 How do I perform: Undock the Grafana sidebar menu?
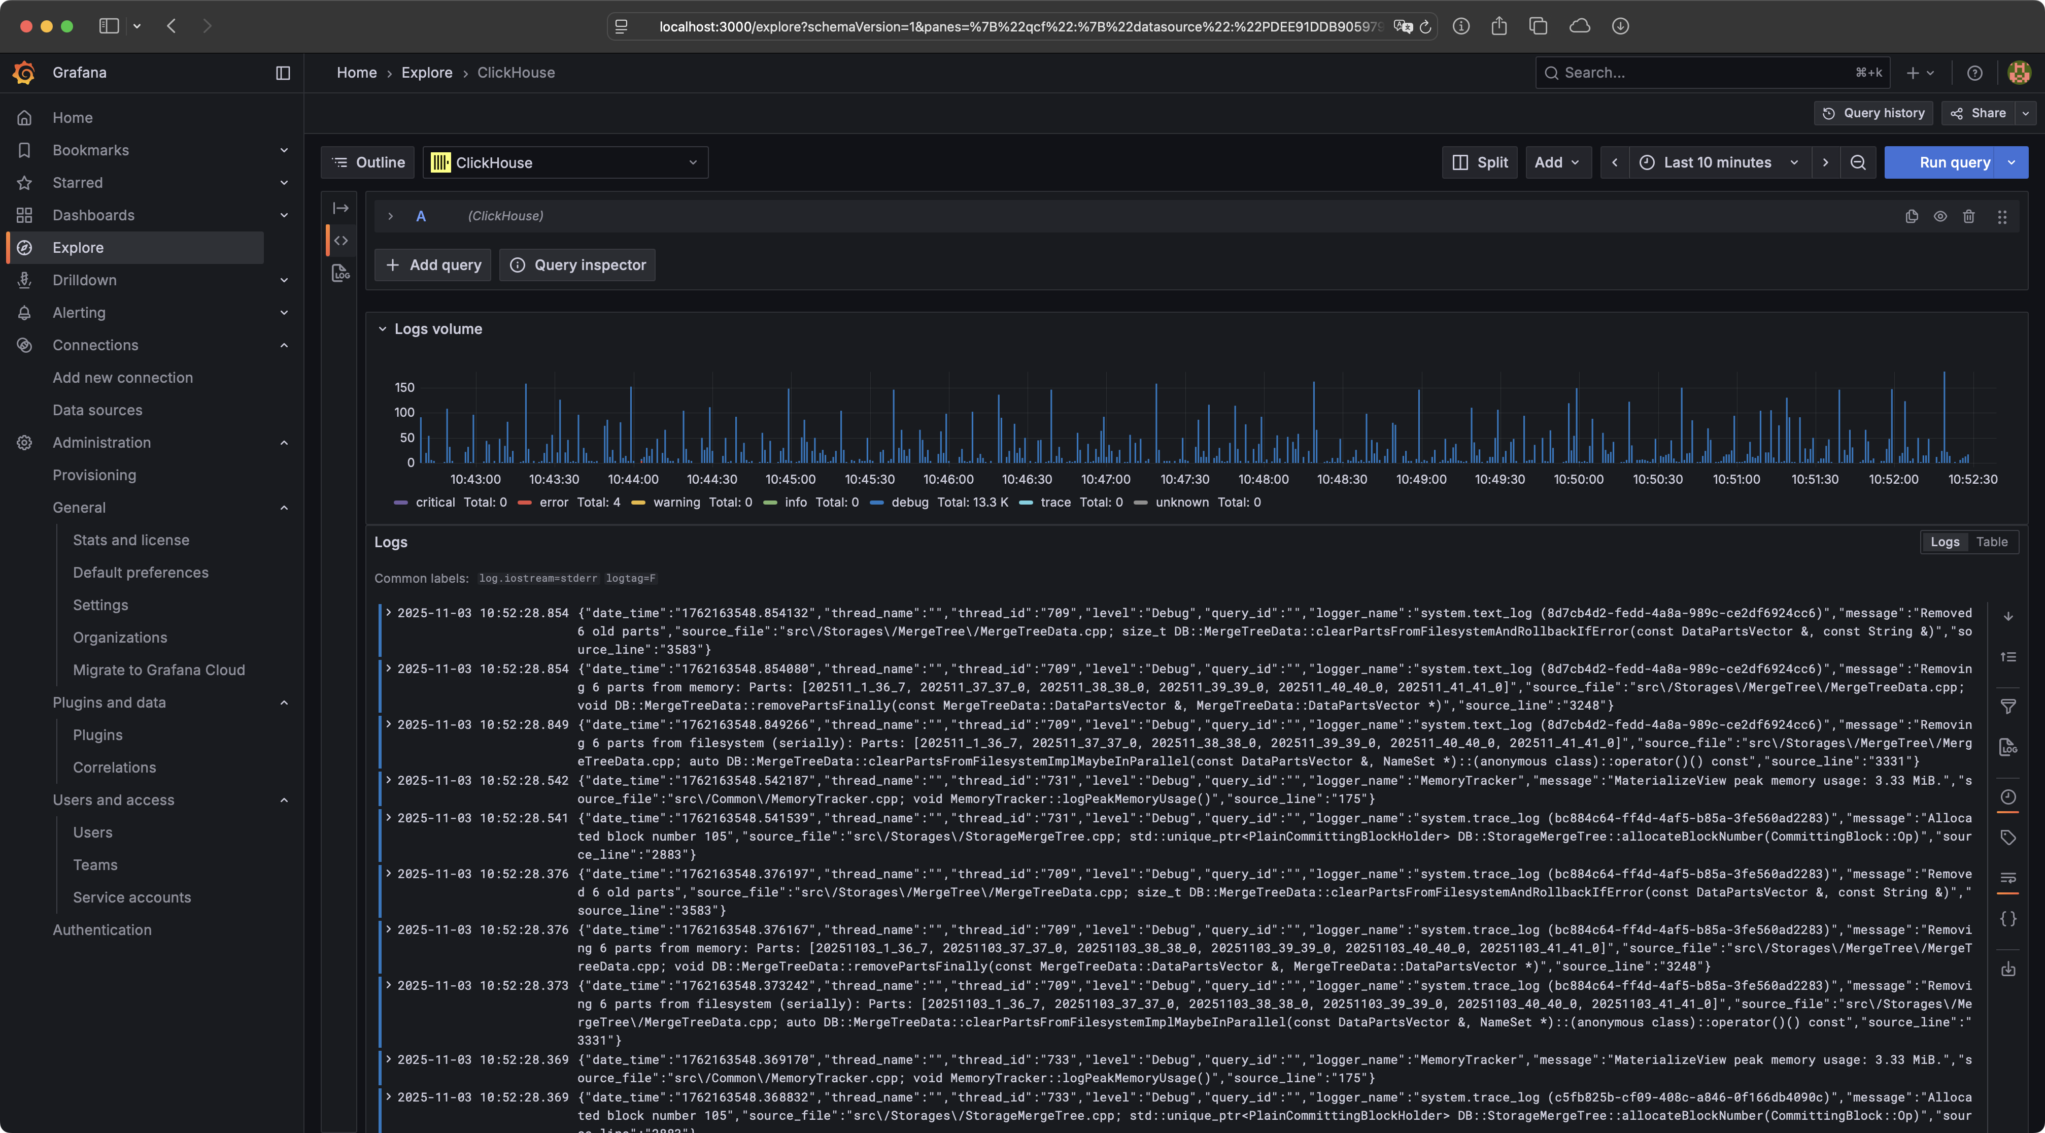[283, 72]
